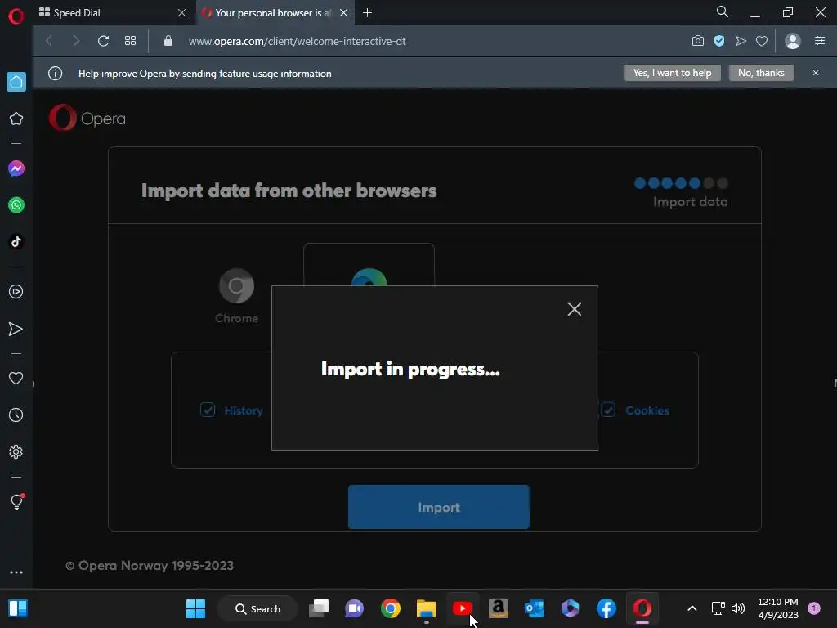Open a new tab with plus
Screen dimensions: 837x628
pyautogui.click(x=367, y=13)
